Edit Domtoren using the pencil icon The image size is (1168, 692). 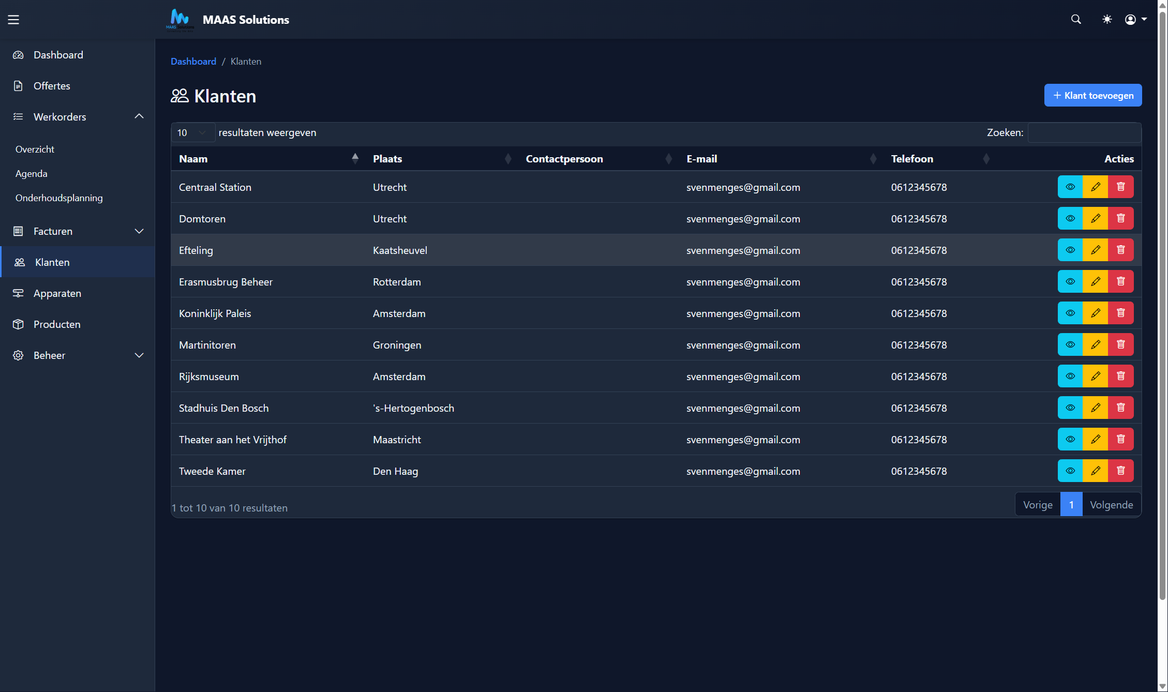click(x=1095, y=219)
